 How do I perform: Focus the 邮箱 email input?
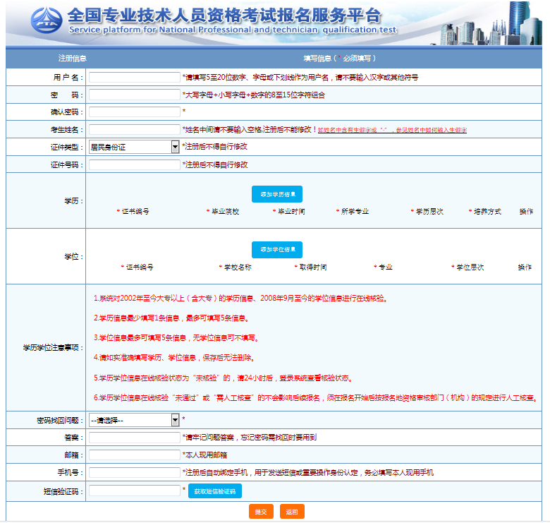(x=134, y=455)
